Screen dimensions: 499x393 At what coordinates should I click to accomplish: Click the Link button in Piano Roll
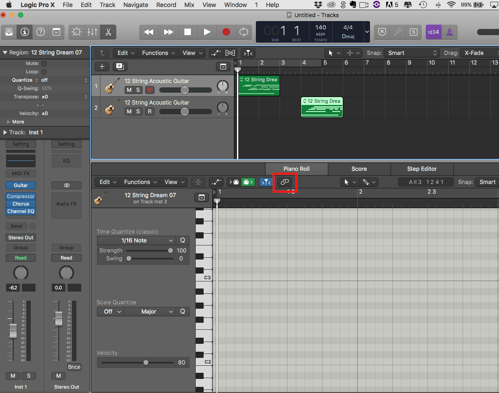click(284, 182)
